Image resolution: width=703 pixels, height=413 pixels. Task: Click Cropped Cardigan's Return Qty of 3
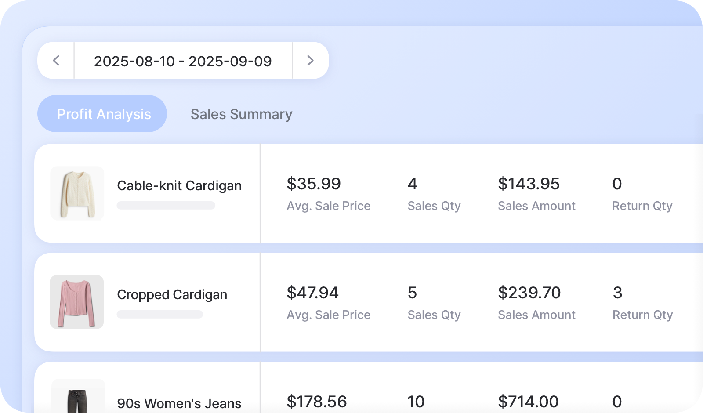[617, 293]
